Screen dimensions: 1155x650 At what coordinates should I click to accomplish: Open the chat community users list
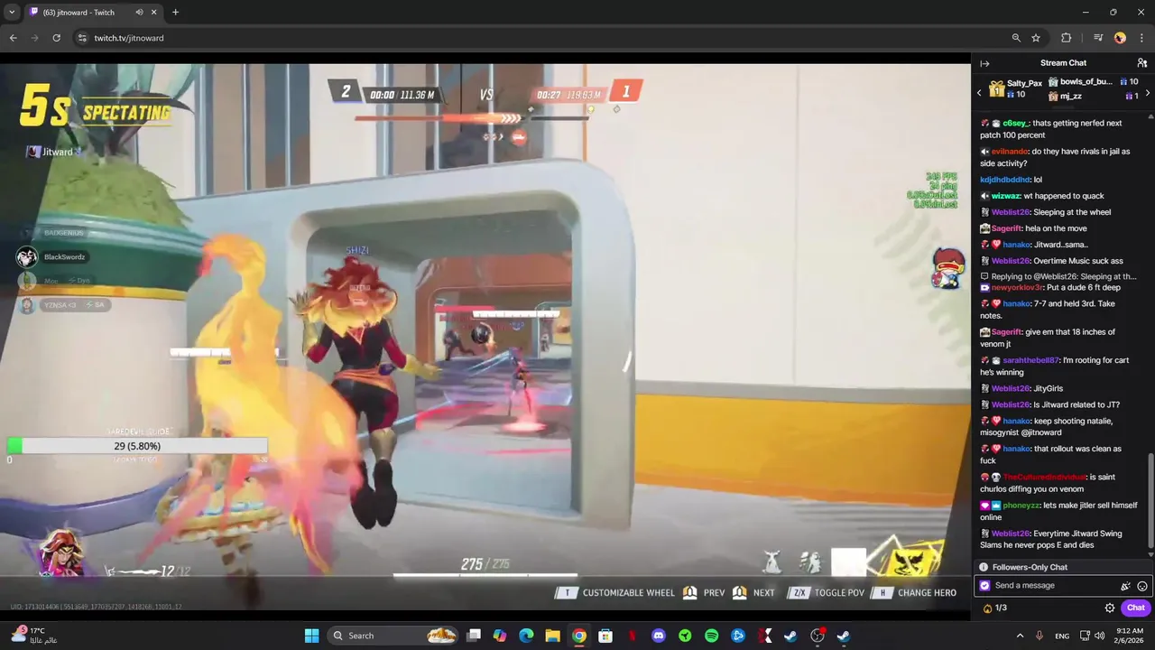coord(1142,63)
